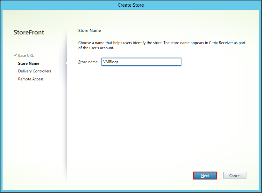Screen dimensions: 262x193
Task: Click the 'Store name:' field label
Action: 88,62
